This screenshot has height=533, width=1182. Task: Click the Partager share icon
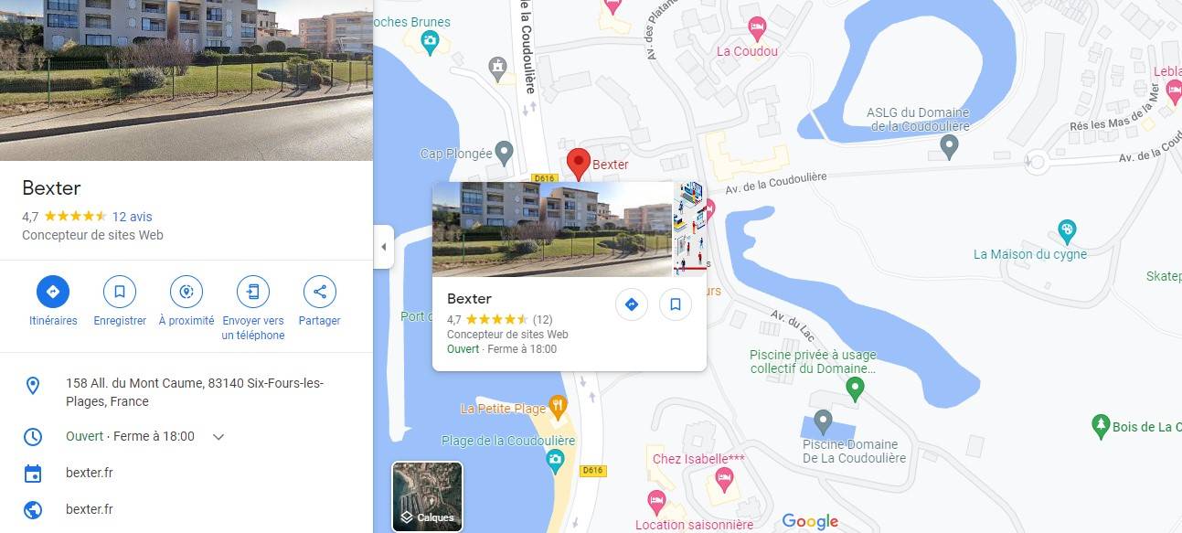point(319,292)
